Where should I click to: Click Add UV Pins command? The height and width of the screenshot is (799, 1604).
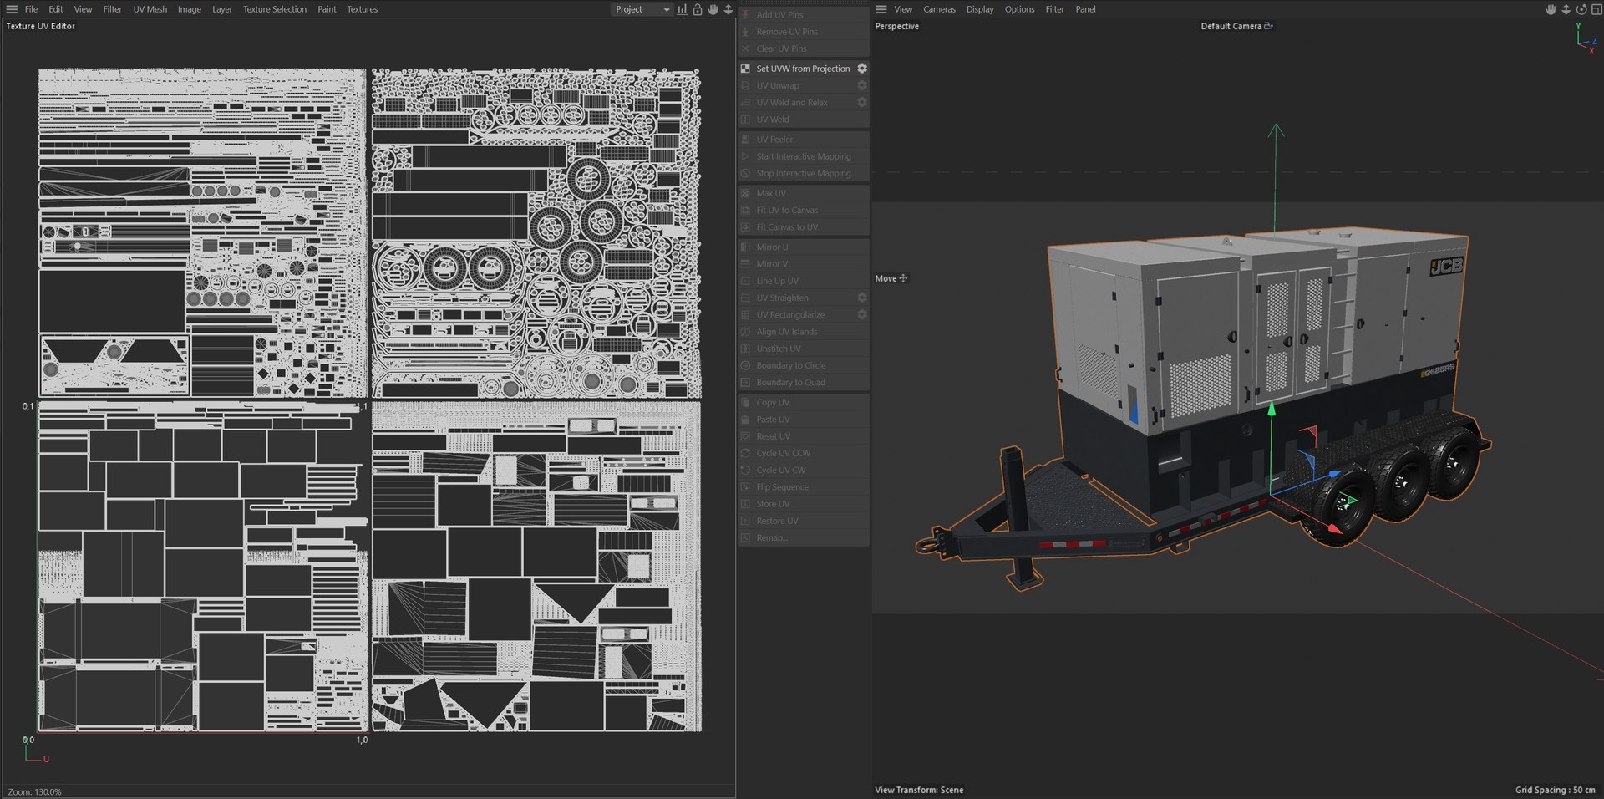pos(804,15)
